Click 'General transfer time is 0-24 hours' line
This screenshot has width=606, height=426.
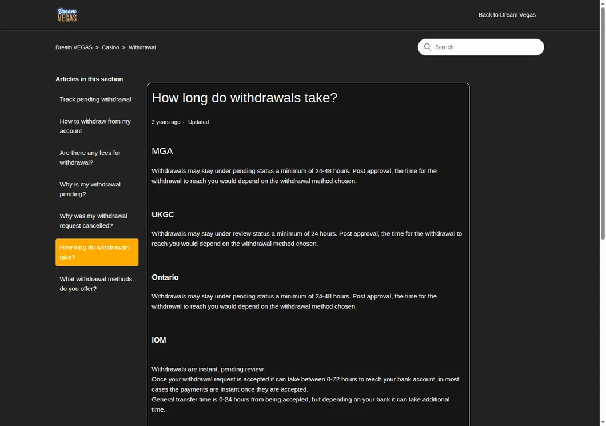pos(300,404)
